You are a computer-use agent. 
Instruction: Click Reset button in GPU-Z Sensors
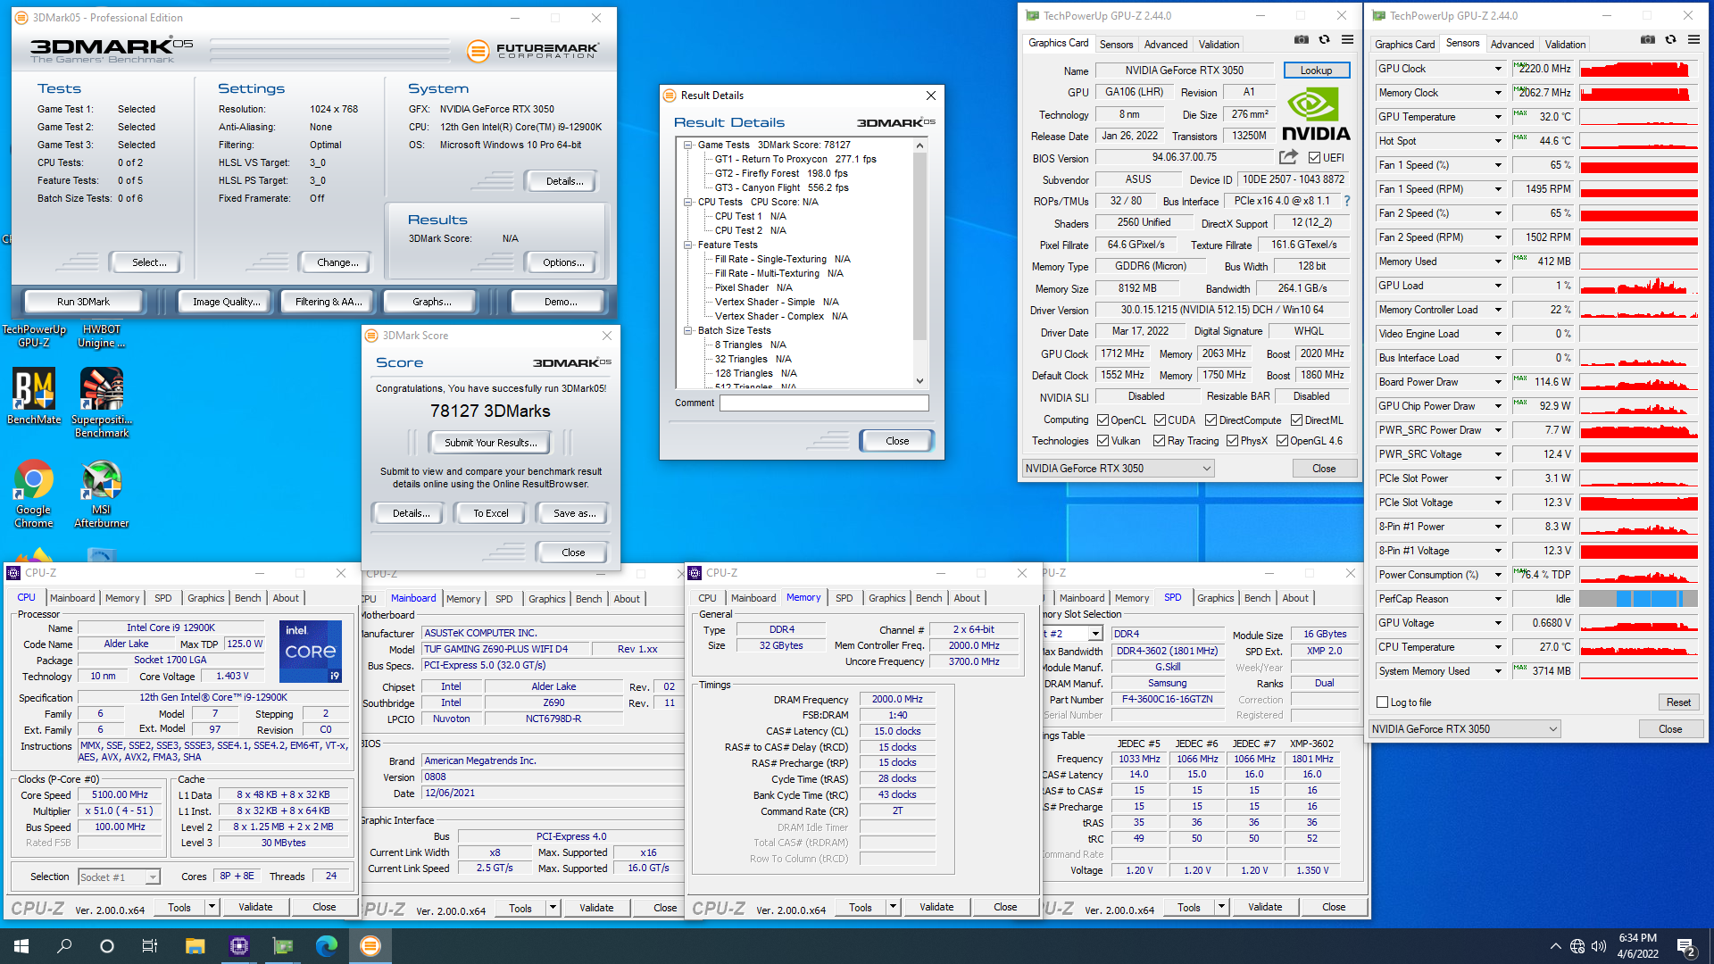click(x=1678, y=702)
